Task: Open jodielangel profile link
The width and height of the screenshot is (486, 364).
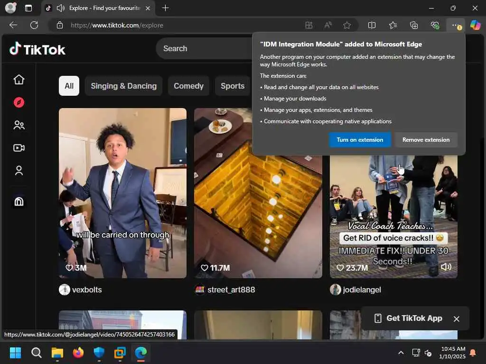Action: tap(362, 290)
